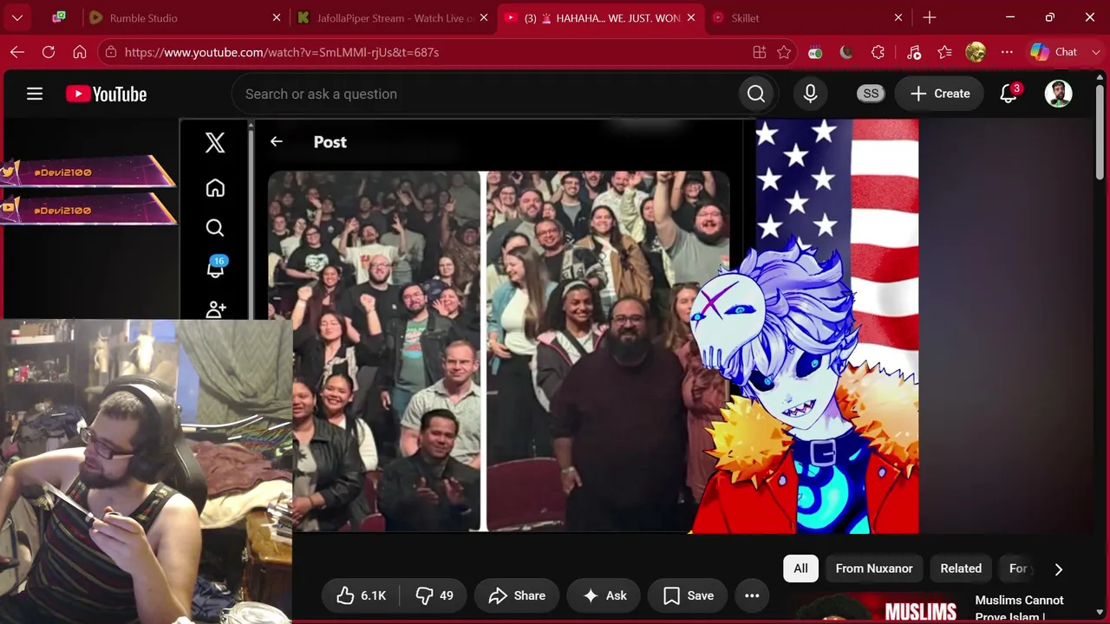Open more actions for the video
This screenshot has width=1110, height=624.
click(x=752, y=595)
